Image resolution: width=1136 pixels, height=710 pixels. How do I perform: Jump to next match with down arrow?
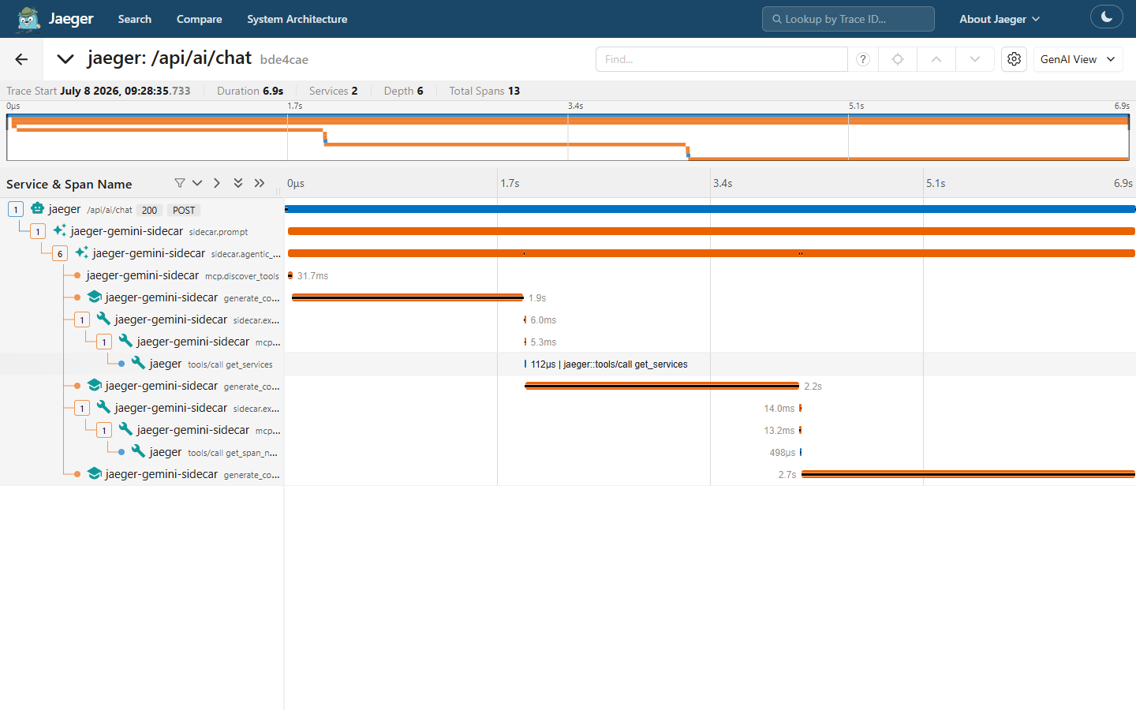975,59
